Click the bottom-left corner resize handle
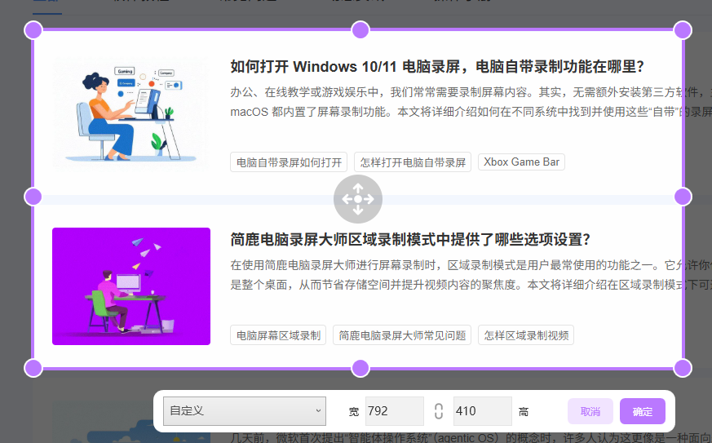Image resolution: width=712 pixels, height=443 pixels. pos(33,368)
